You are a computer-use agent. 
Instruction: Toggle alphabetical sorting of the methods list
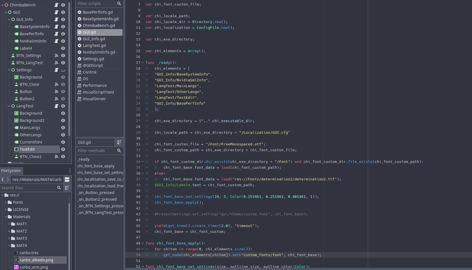click(119, 142)
